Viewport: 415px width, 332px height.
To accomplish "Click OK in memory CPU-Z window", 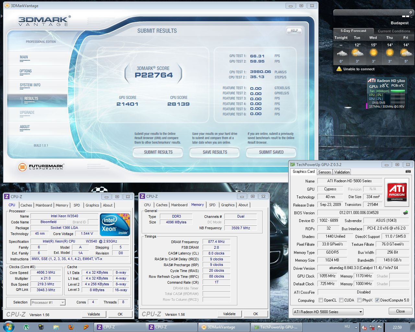I will pos(255,314).
